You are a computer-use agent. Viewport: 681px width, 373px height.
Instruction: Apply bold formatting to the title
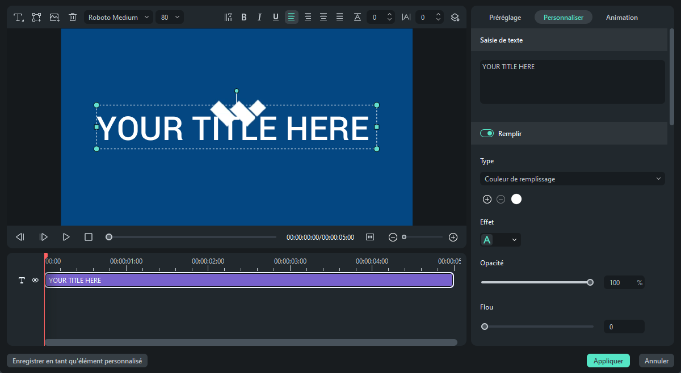[244, 17]
